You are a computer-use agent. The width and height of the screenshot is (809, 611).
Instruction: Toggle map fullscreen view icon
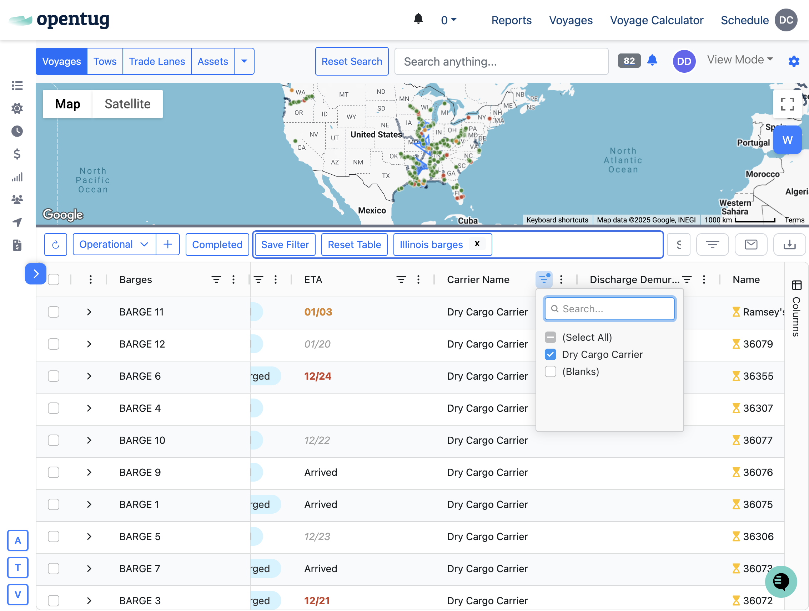click(x=787, y=104)
